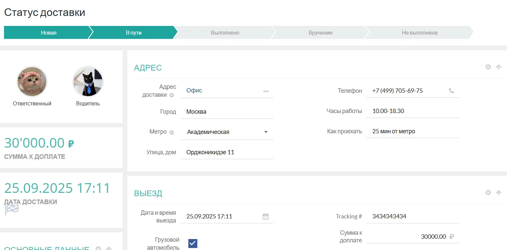Screen dimensions: 507x250
Task: Uncheck the Грузовой автомобиль checkbox
Action: 193,243
